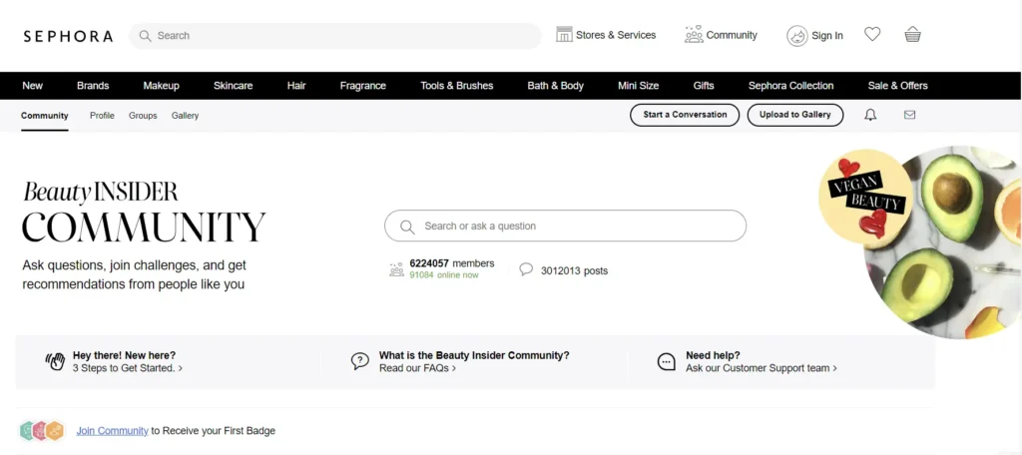1022x455 pixels.
Task: Open the Fragrance menu
Action: [363, 86]
